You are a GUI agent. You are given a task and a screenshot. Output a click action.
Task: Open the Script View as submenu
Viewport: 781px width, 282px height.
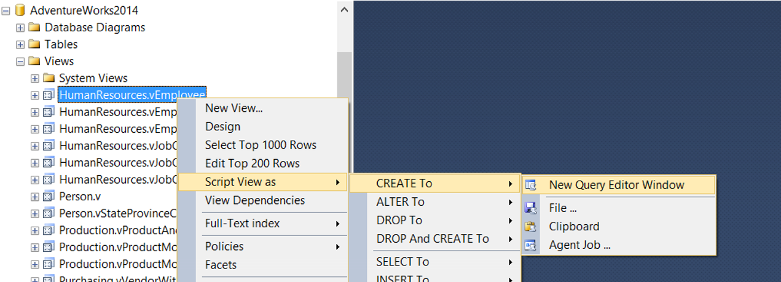click(x=263, y=182)
